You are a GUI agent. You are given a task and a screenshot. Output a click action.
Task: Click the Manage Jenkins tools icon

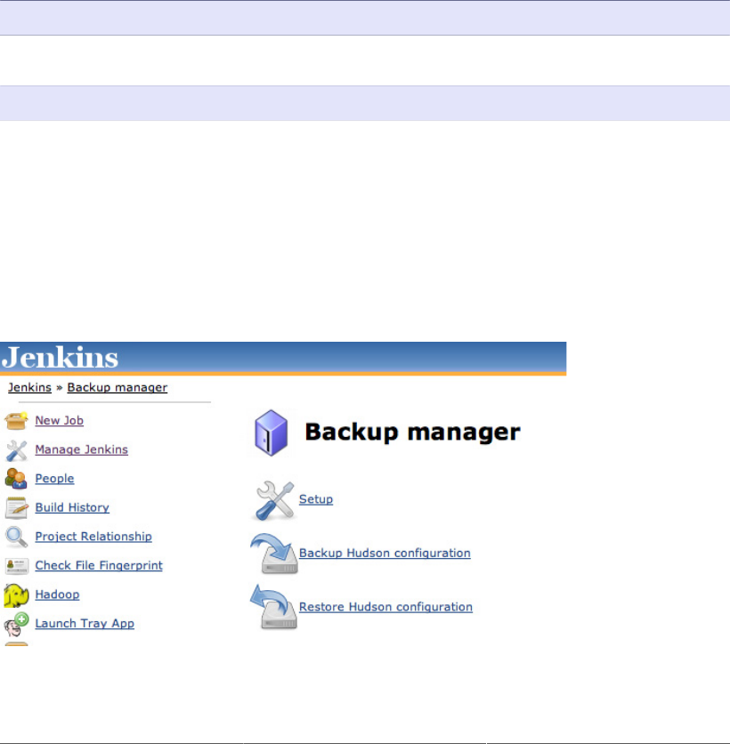(17, 450)
